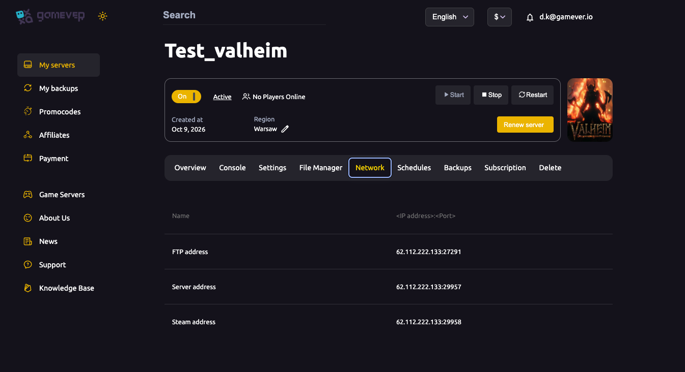The width and height of the screenshot is (685, 372).
Task: Open Support in the sidebar
Action: click(52, 265)
